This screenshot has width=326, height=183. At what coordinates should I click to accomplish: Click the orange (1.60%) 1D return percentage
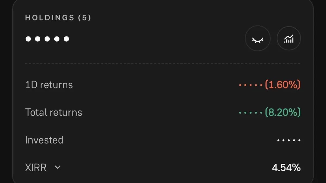pyautogui.click(x=283, y=85)
